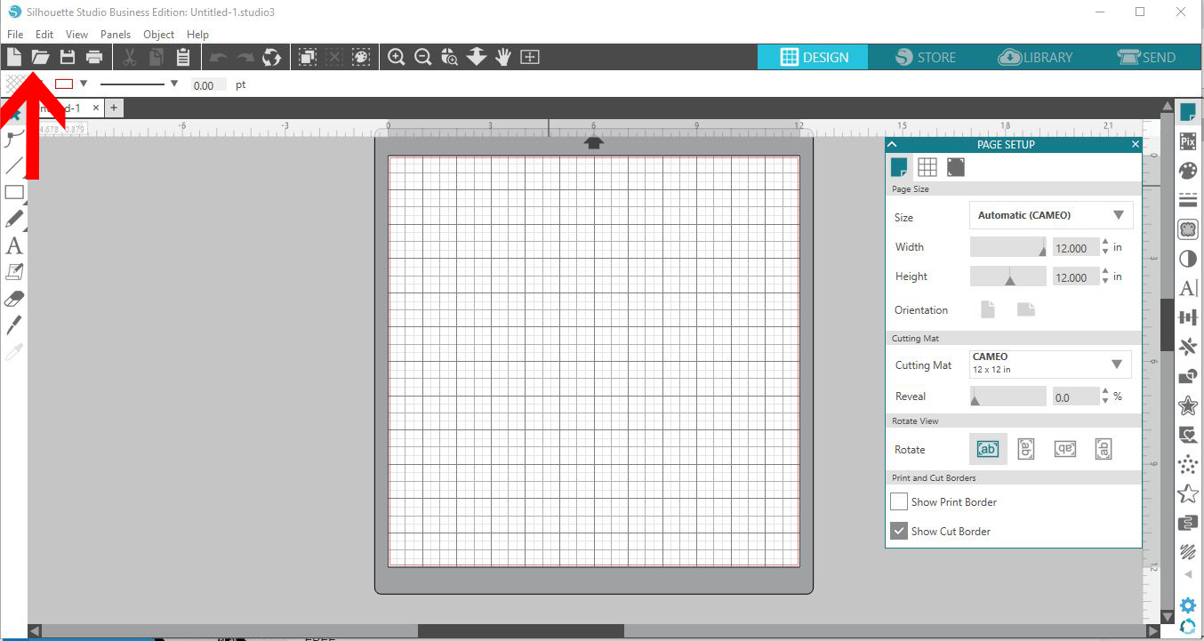
Task: Click the Undo arrow icon
Action: pos(218,58)
